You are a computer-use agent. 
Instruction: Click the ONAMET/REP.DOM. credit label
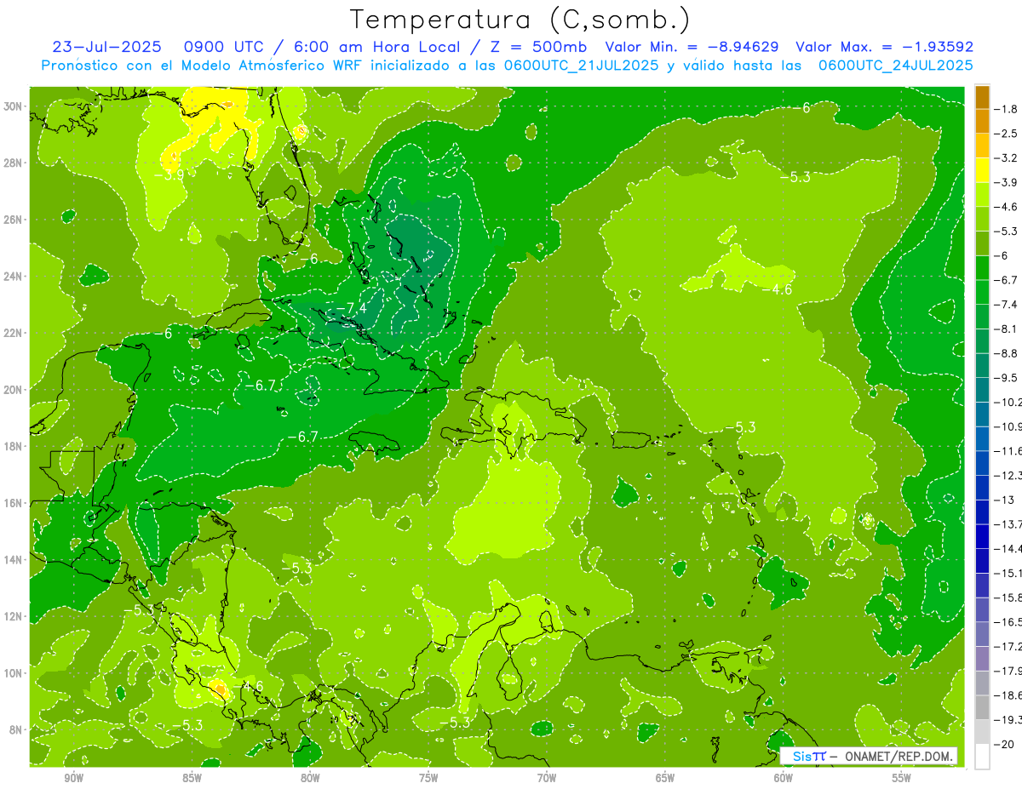(899, 757)
